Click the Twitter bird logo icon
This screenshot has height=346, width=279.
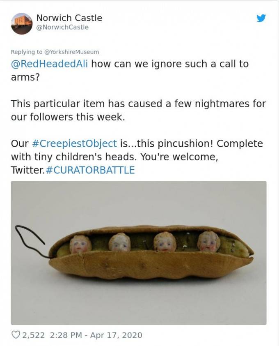tap(261, 18)
